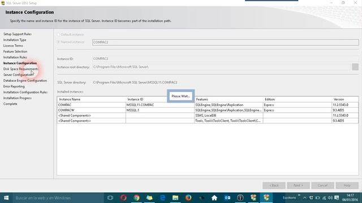Open the taskbar icon between Chrome and Edge
Image resolution: width=362 pixels, height=203 pixels.
point(149,198)
